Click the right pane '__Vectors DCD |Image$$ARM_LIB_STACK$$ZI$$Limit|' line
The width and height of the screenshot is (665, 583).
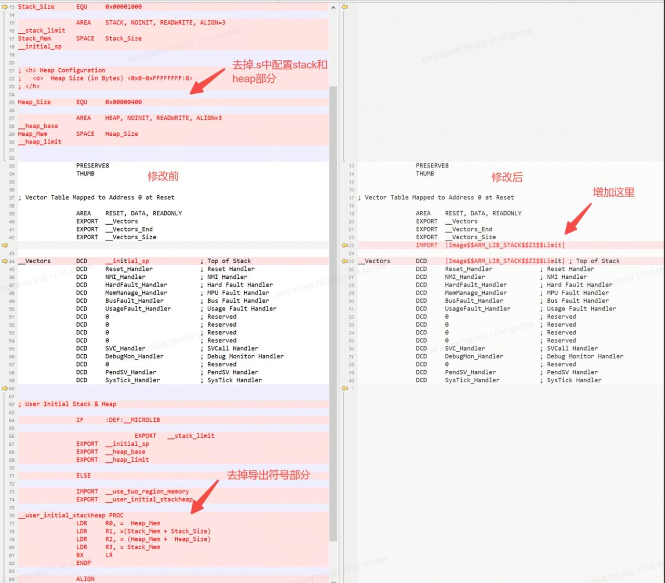tap(512, 261)
